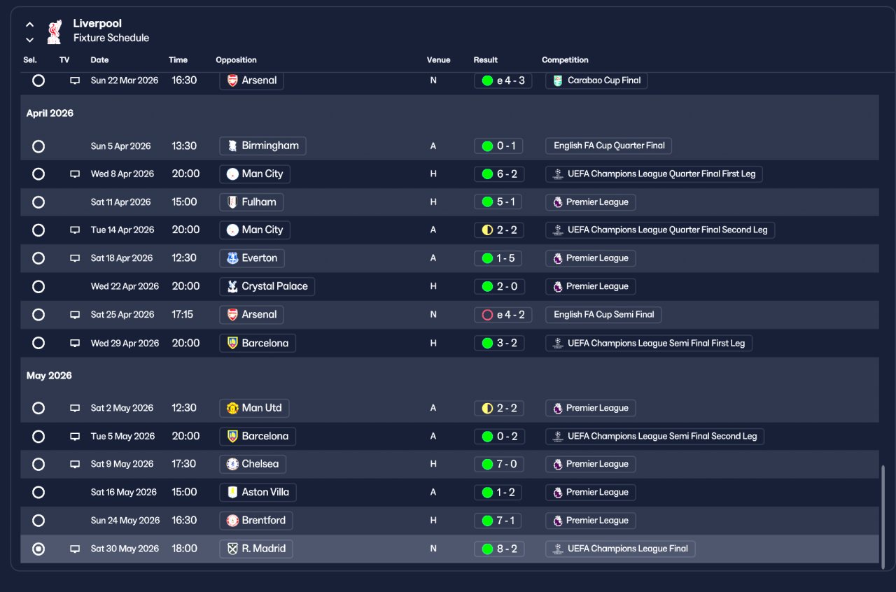Click the Liverpool title text

coord(97,24)
